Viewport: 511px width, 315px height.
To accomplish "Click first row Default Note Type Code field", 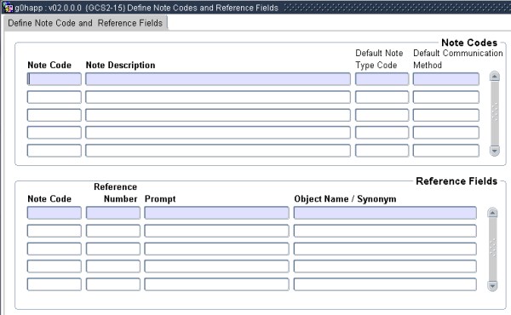I will [x=382, y=79].
